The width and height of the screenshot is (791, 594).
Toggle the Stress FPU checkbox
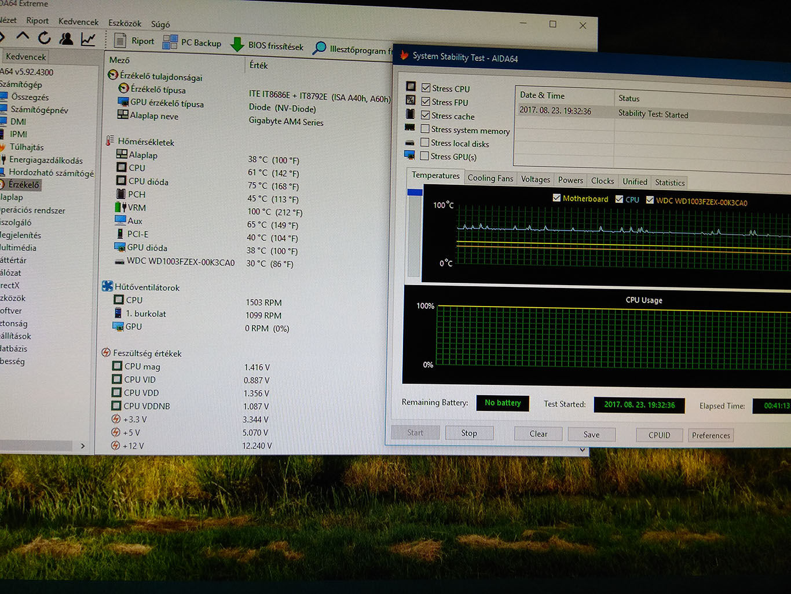click(x=426, y=101)
